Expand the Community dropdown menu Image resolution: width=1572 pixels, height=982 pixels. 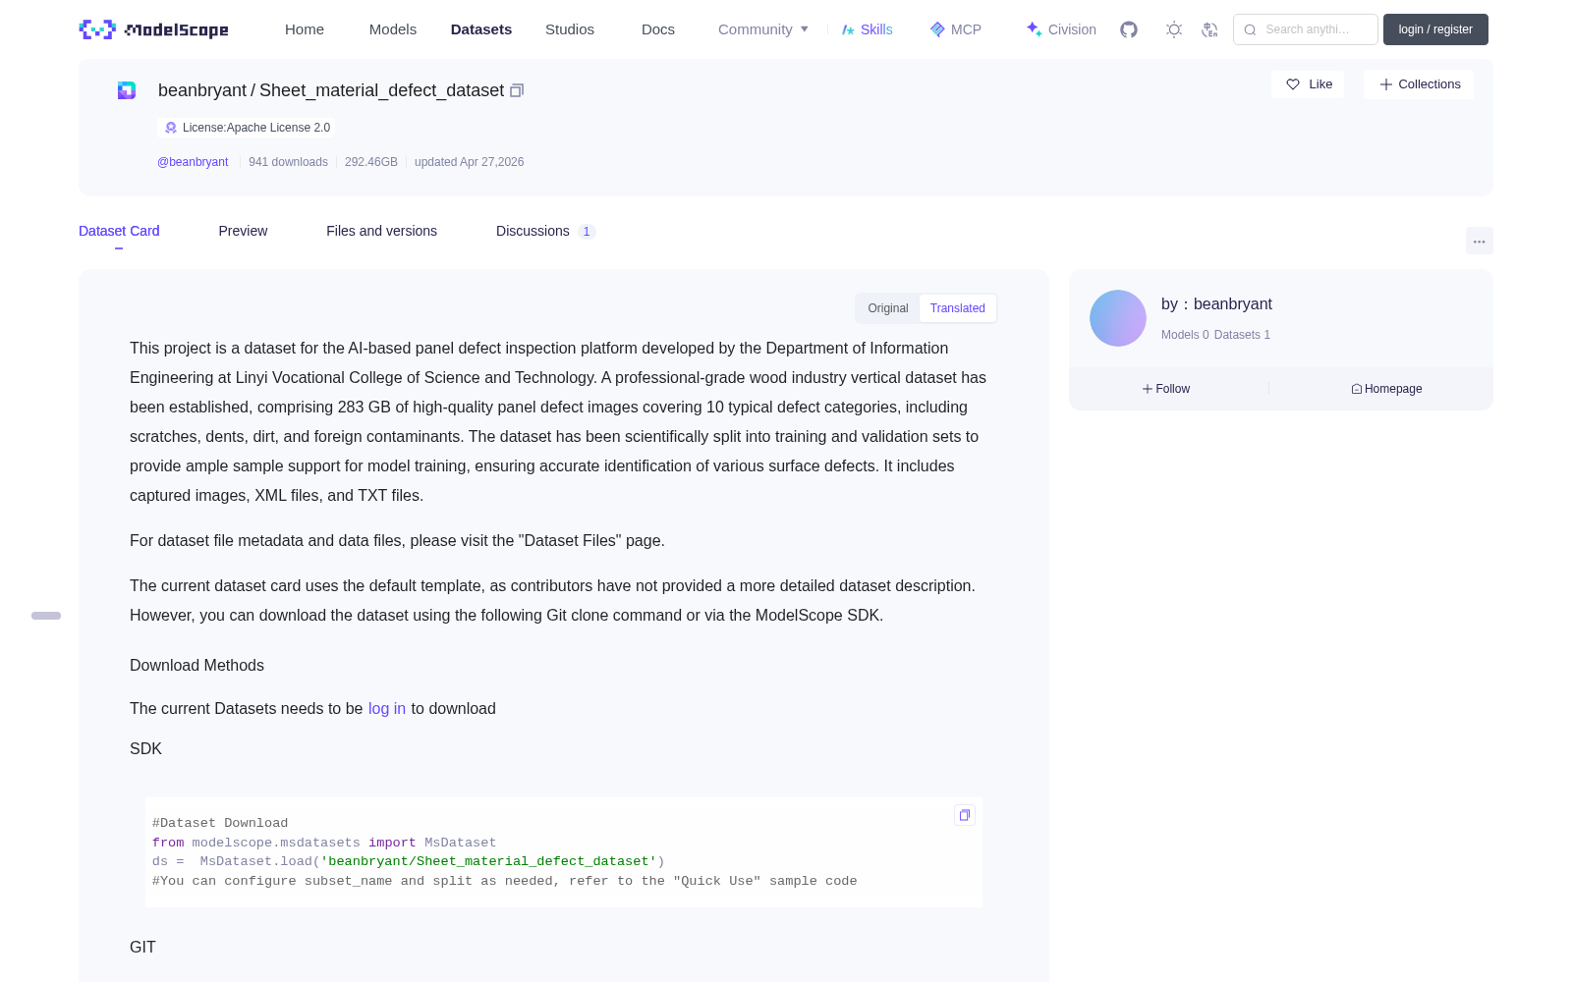pyautogui.click(x=763, y=29)
